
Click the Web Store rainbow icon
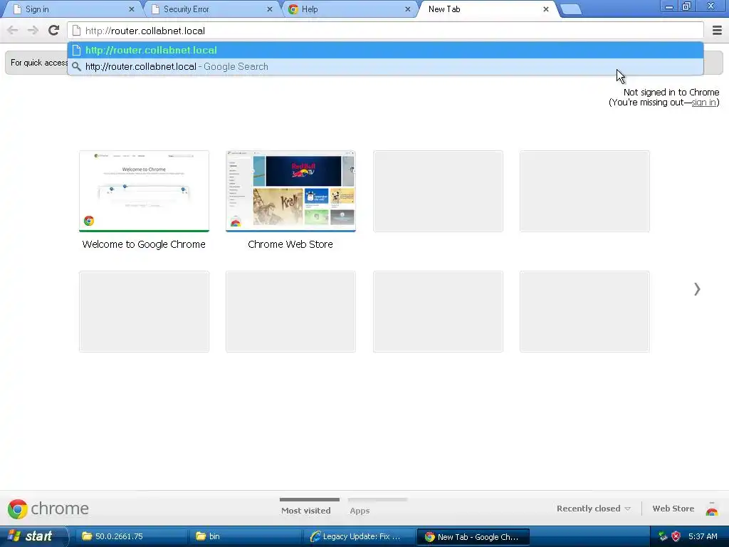712,509
